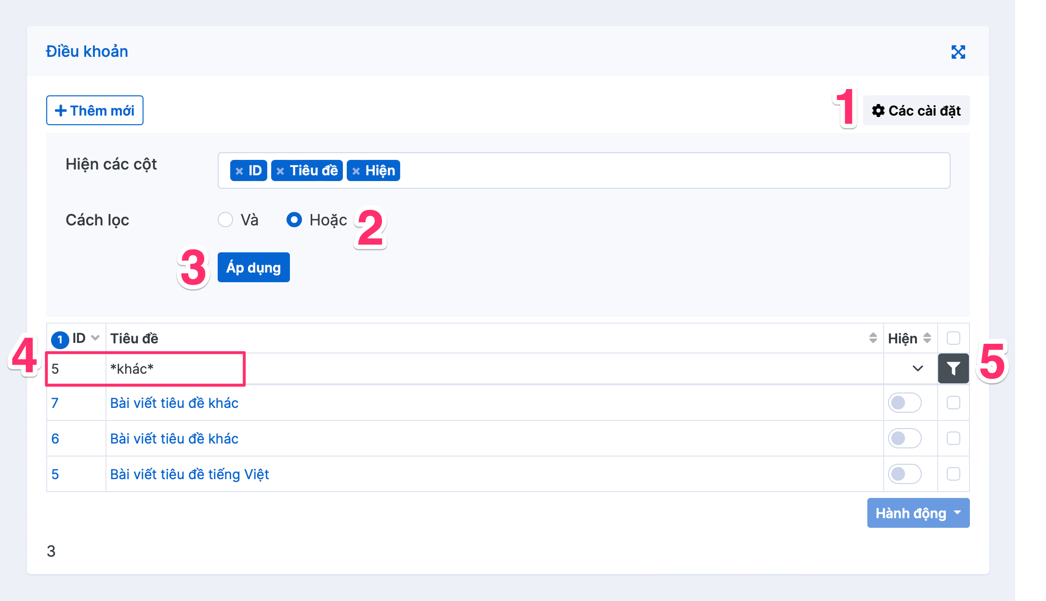
Task: Remove the Hiện column tag
Action: tap(356, 171)
